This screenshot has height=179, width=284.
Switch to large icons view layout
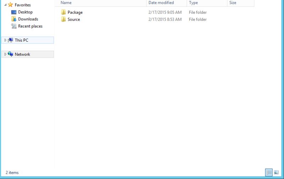coord(276,172)
